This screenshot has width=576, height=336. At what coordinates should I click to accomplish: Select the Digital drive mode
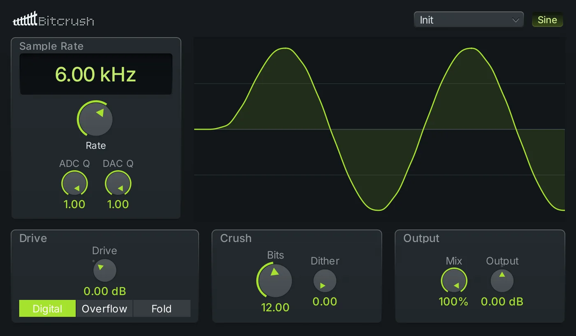(x=47, y=308)
